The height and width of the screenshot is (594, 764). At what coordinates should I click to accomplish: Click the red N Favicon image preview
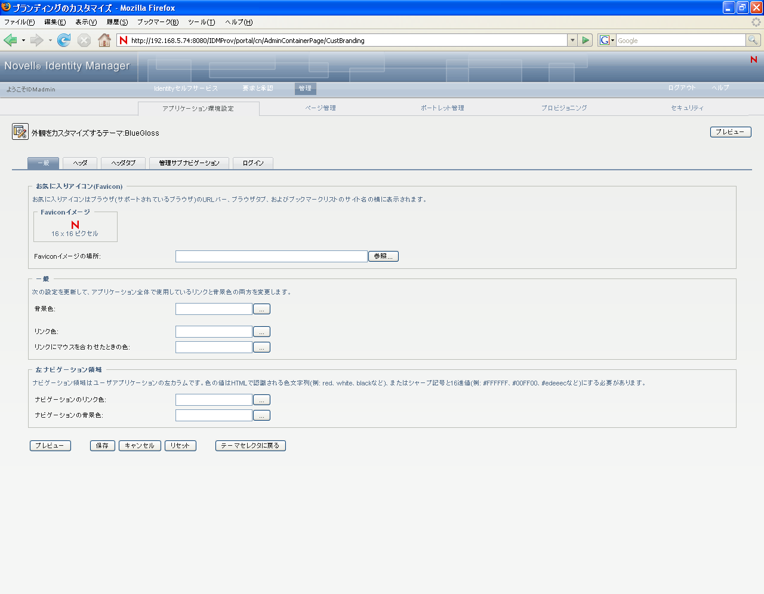point(75,225)
